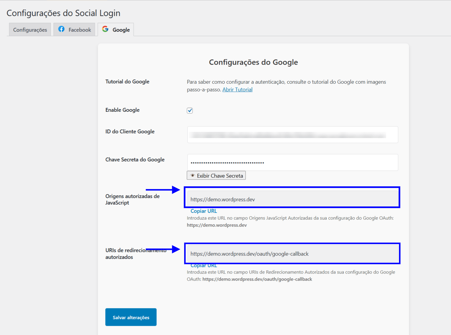451x335 pixels.
Task: Click the 'Configurações do Social Login' page title
Action: click(63, 13)
